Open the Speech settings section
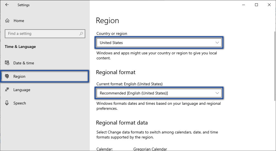 20,103
